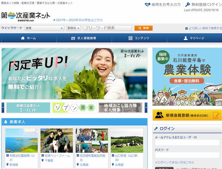Open the coastal sea photo of 有限会社農援隊いけの
222x169 pixels.
(x=22, y=141)
